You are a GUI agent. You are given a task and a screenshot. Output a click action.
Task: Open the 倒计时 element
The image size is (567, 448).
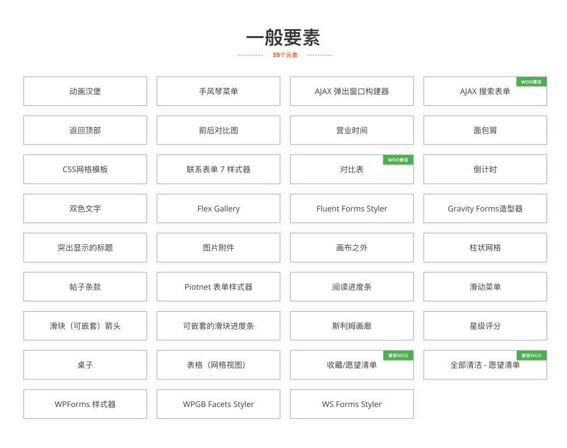[x=485, y=169]
